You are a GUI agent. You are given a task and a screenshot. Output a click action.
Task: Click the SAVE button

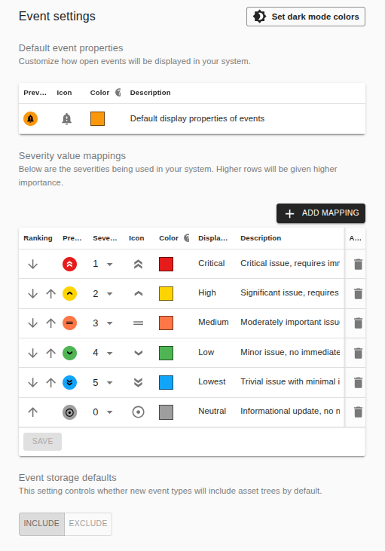tap(42, 442)
